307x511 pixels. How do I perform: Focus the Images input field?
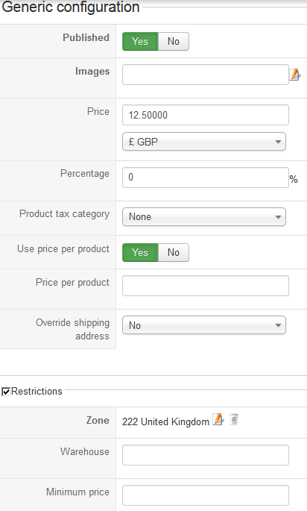pyautogui.click(x=206, y=75)
